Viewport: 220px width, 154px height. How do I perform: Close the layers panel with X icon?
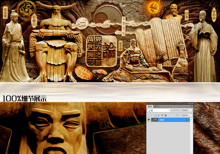click(x=192, y=104)
